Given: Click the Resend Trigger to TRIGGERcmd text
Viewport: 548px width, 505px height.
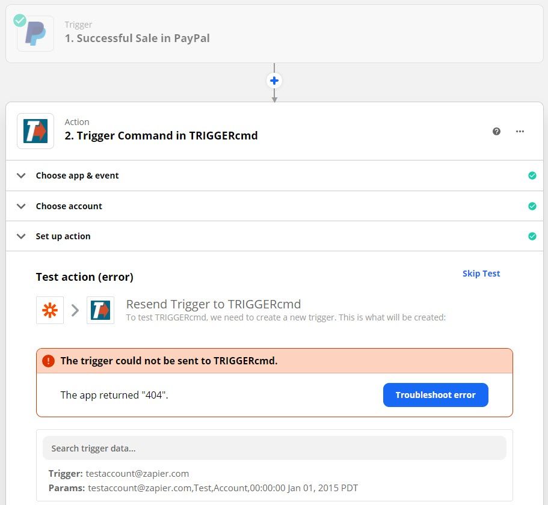Looking at the screenshot, I should [213, 304].
